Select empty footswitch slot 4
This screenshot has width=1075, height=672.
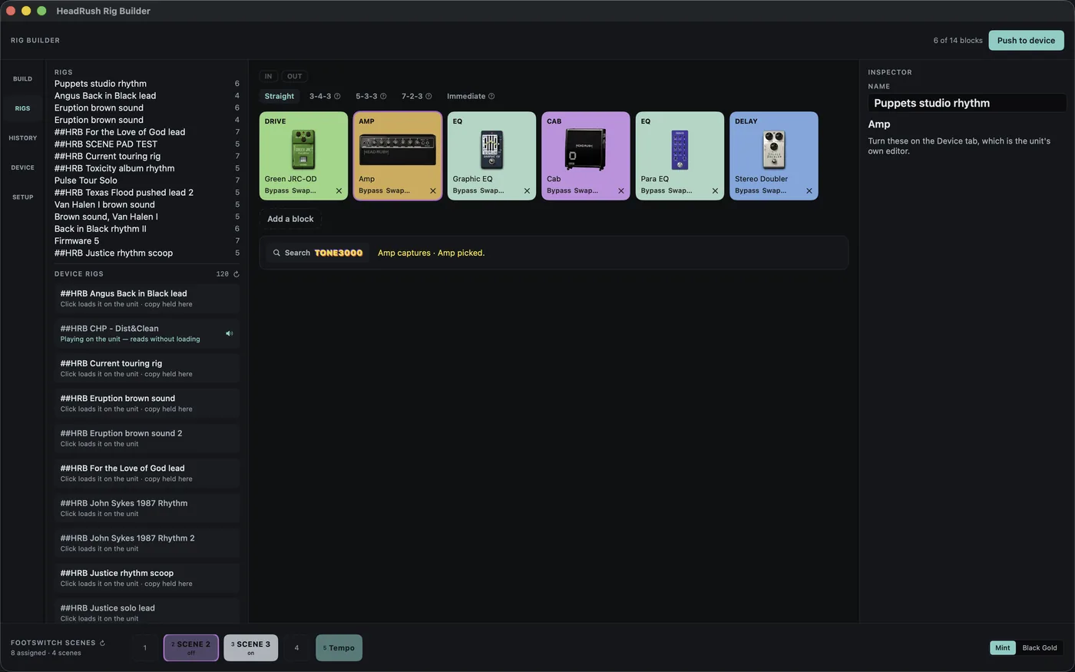pos(297,647)
